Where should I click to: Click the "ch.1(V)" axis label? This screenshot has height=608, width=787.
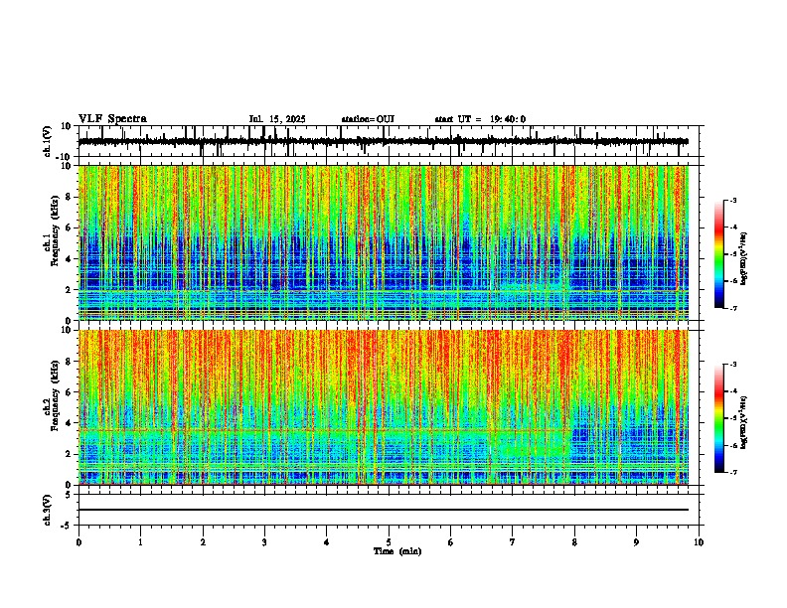pyautogui.click(x=48, y=141)
